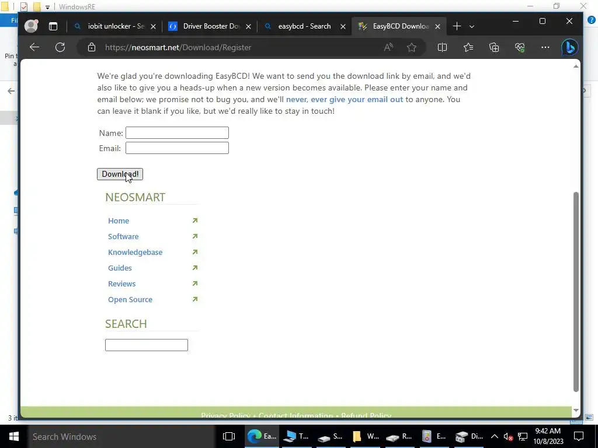Open the split screen icon
598x448 pixels.
point(442,47)
